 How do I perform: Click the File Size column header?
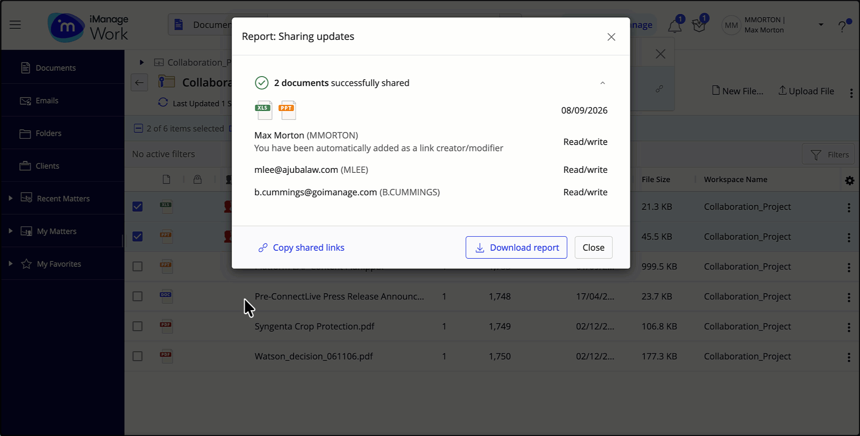(x=656, y=179)
